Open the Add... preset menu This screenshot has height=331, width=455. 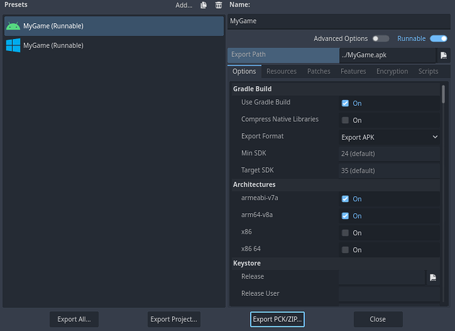(184, 5)
